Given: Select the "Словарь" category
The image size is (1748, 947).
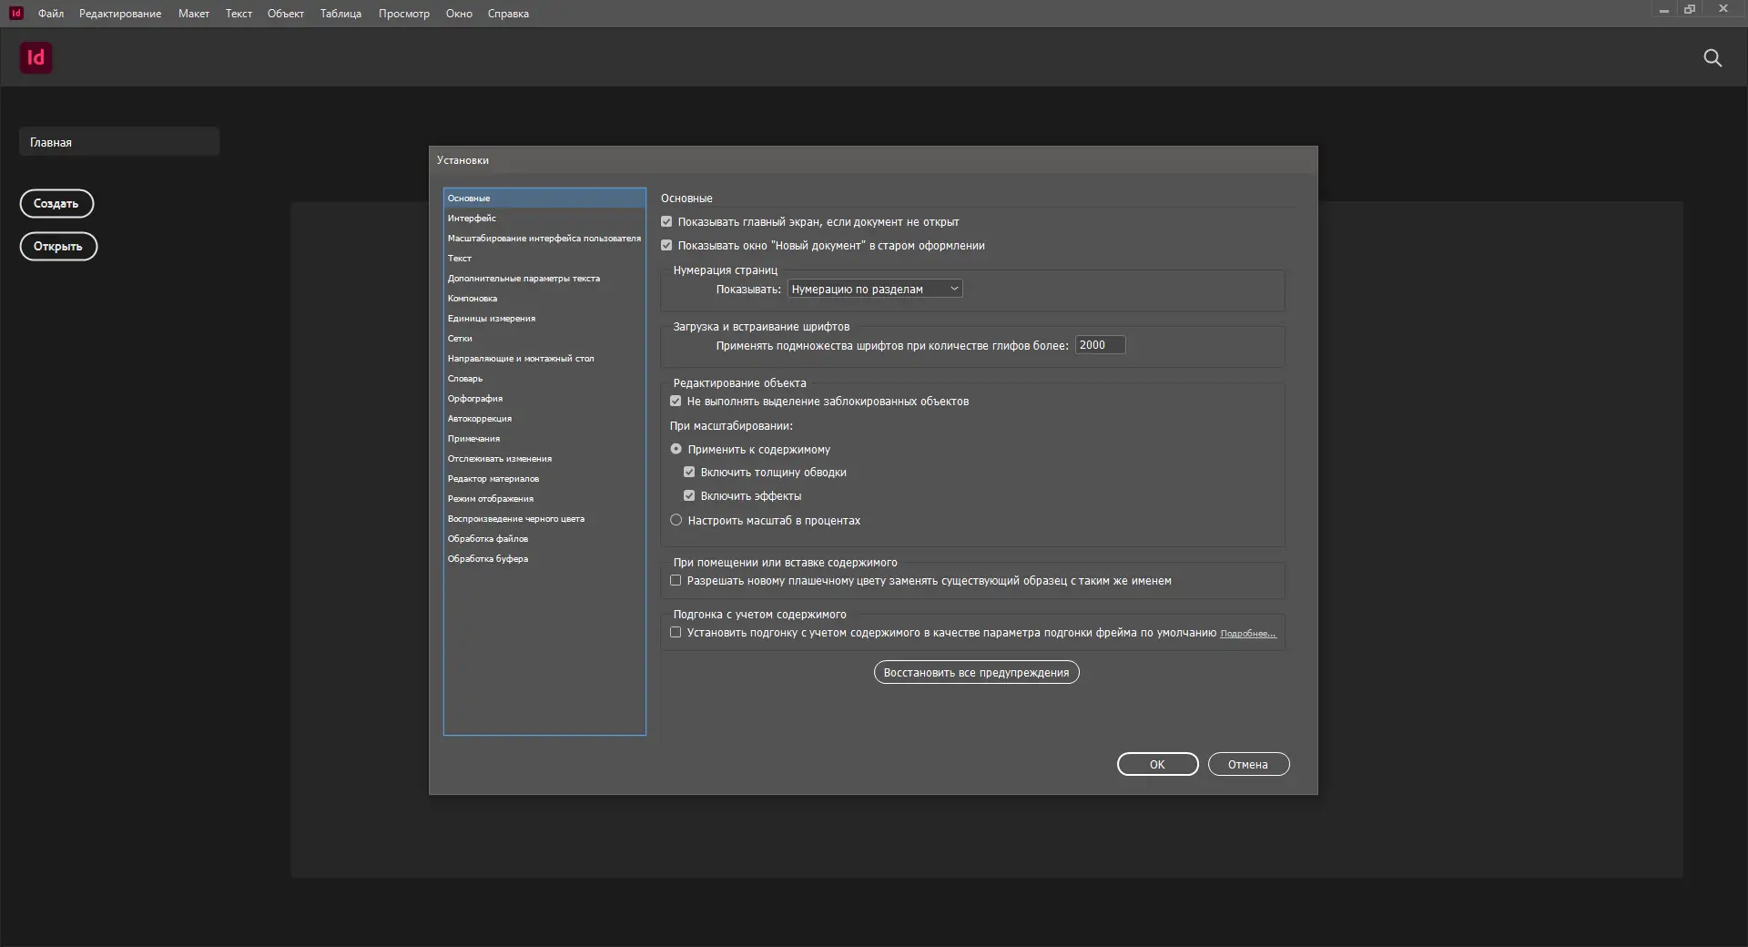Looking at the screenshot, I should [464, 378].
